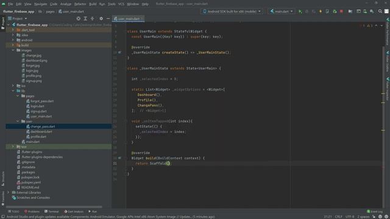Open Search Everywhere magnifier icon

[x=380, y=12]
